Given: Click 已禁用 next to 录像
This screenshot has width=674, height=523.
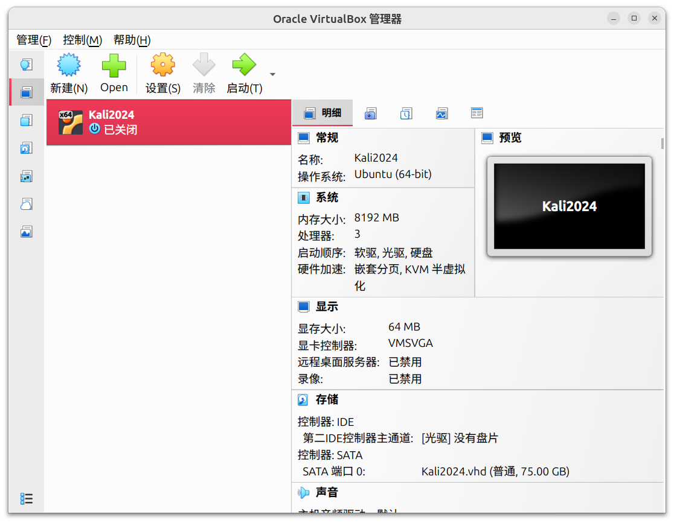Looking at the screenshot, I should click(x=405, y=379).
